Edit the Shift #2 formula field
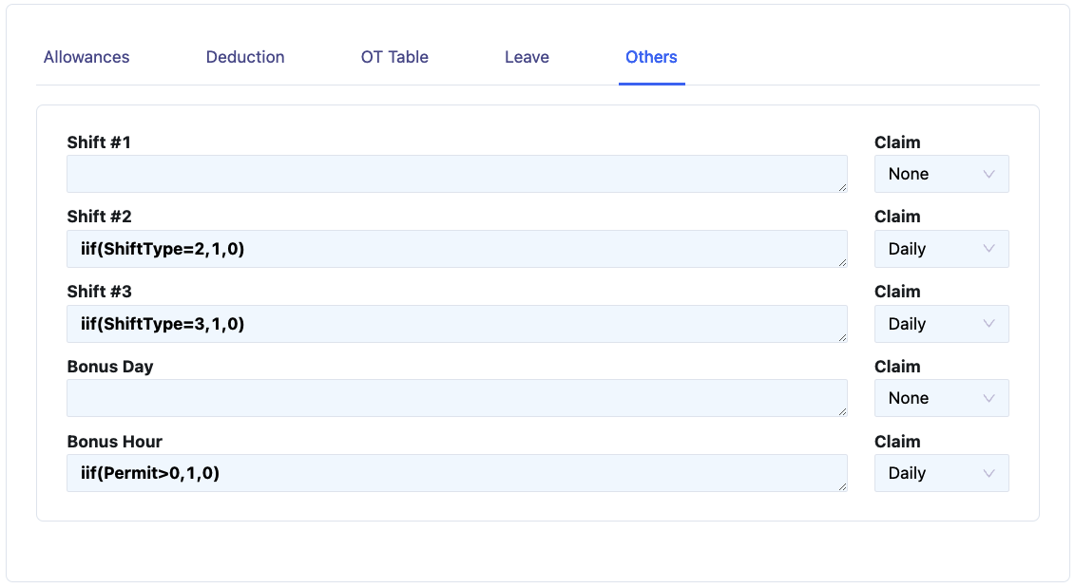Image resolution: width=1075 pixels, height=588 pixels. click(x=456, y=249)
